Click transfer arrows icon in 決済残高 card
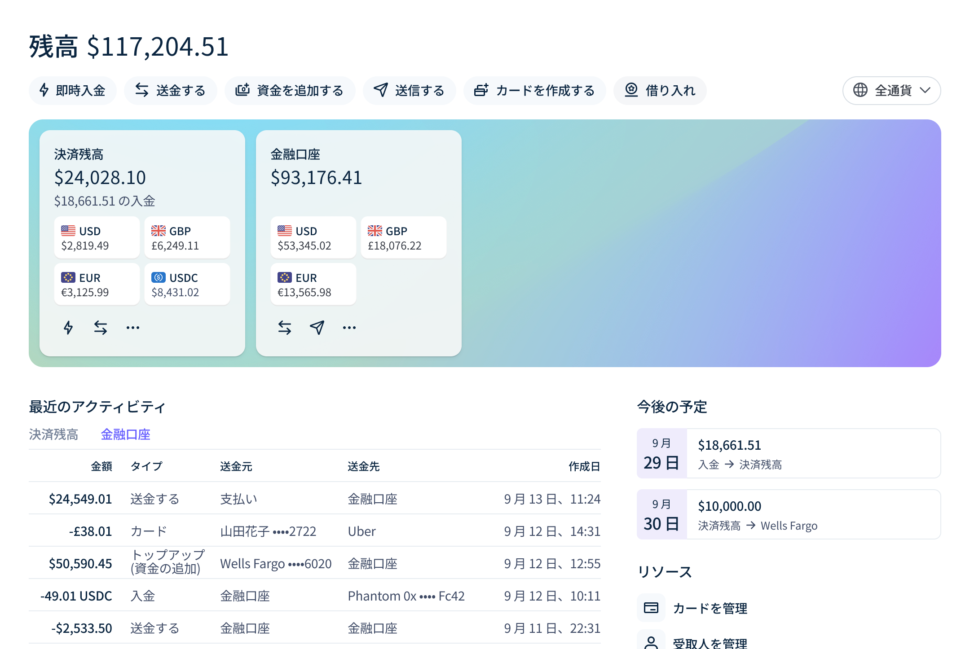This screenshot has width=970, height=649. pos(101,328)
